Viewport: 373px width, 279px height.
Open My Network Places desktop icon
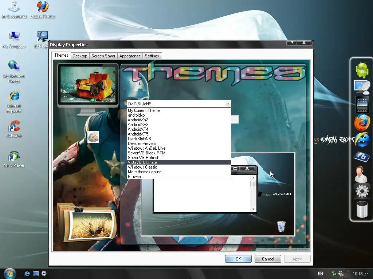click(x=14, y=72)
